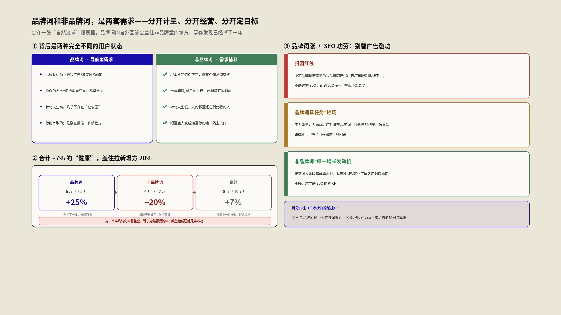
Task: Click the line starting '按意图×阶段铺成需求池'
Action: pos(342,174)
